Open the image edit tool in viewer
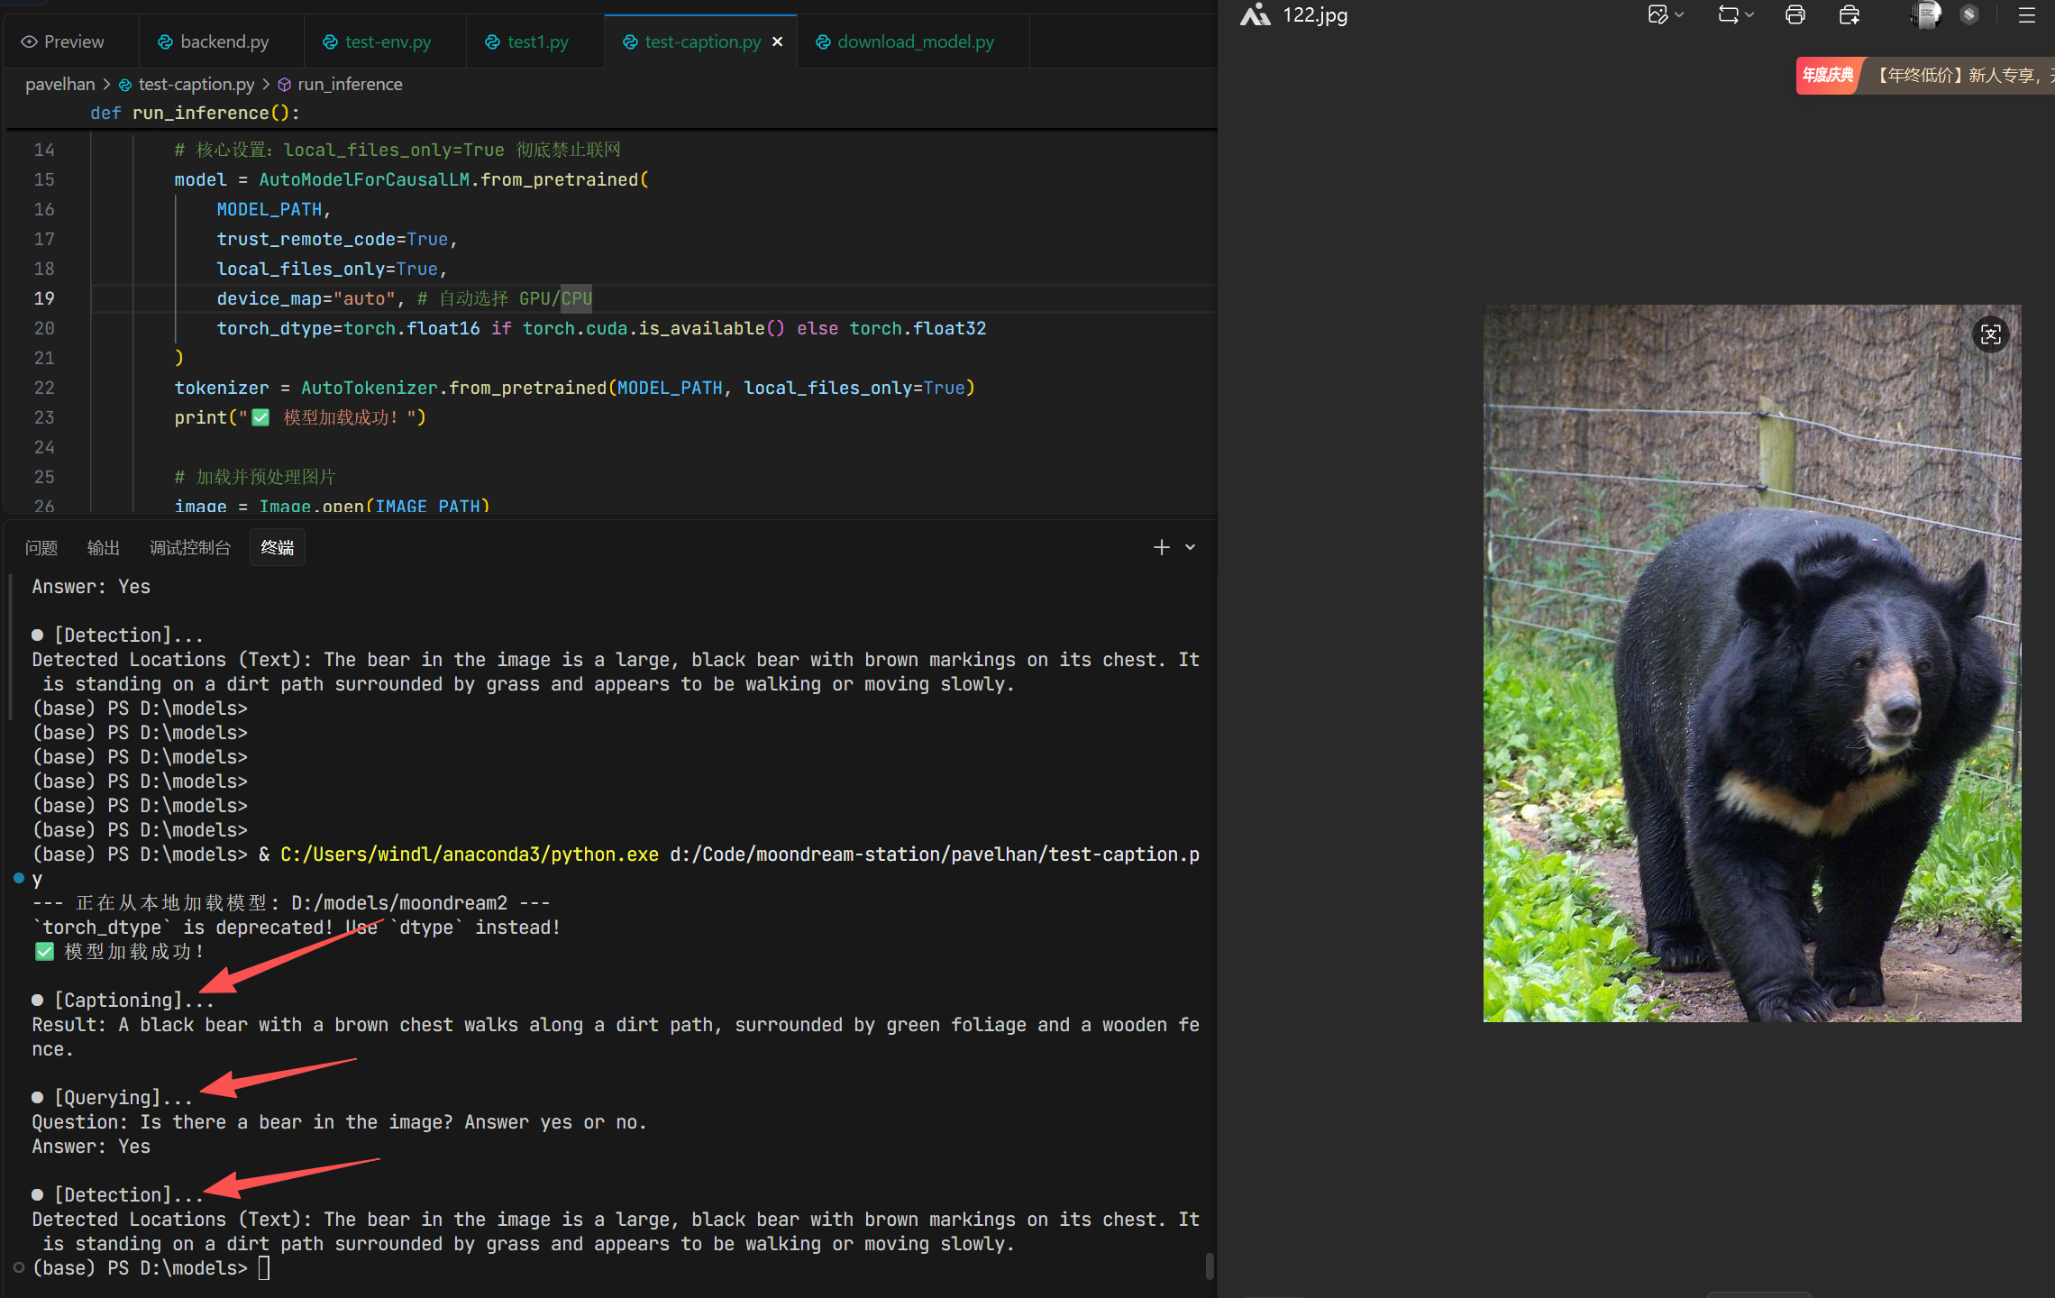The height and width of the screenshot is (1298, 2055). (x=1658, y=14)
